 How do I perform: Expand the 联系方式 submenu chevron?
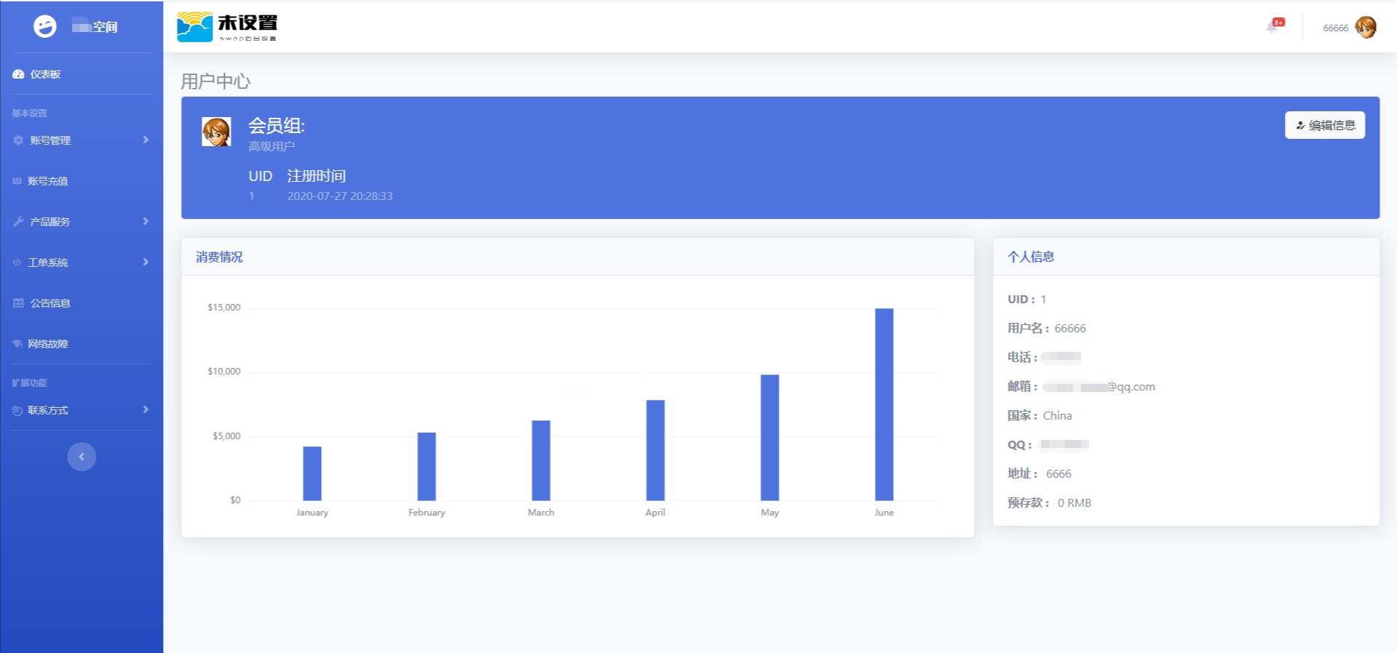[146, 409]
